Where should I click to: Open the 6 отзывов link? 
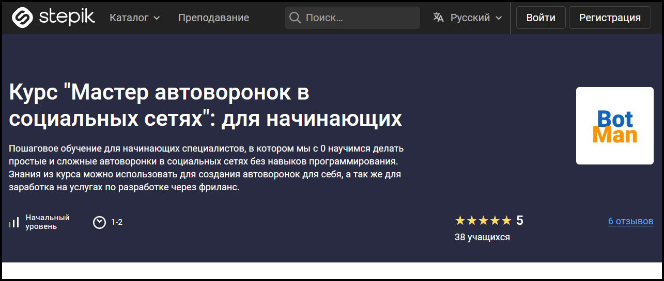[x=630, y=221]
